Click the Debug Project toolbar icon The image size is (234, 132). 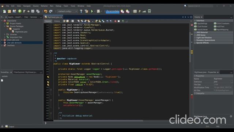point(98,11)
